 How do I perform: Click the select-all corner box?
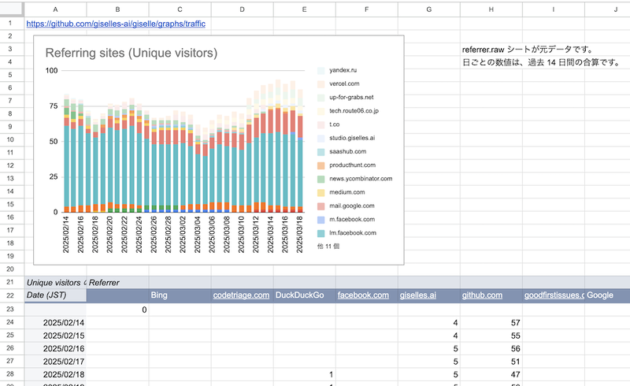click(12, 9)
